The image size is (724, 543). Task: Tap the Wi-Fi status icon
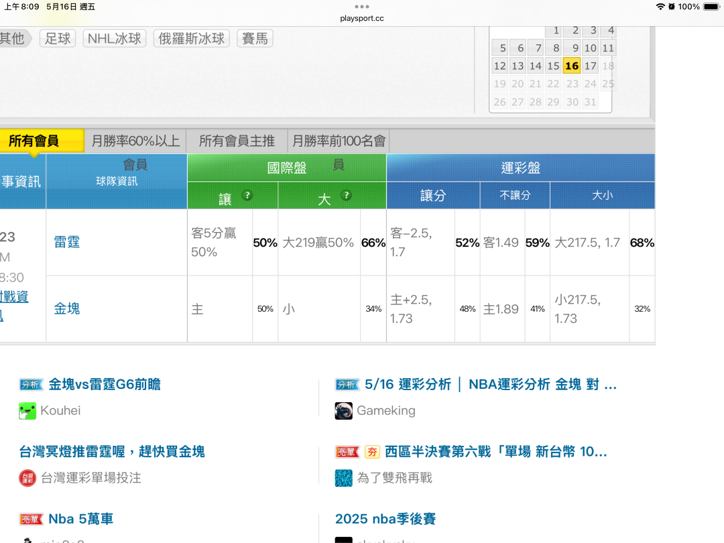coord(660,7)
